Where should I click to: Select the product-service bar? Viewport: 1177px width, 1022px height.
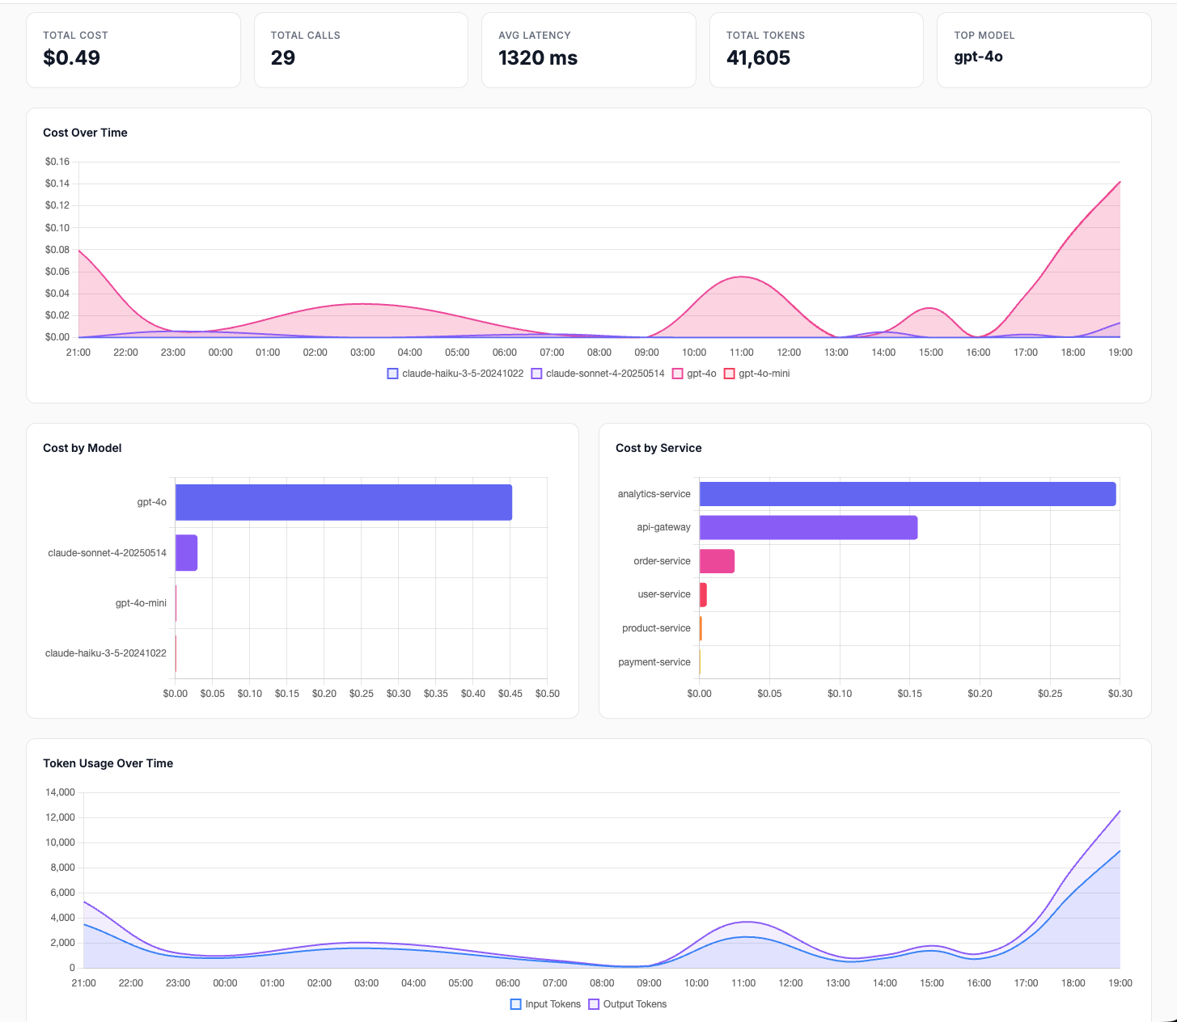point(701,628)
